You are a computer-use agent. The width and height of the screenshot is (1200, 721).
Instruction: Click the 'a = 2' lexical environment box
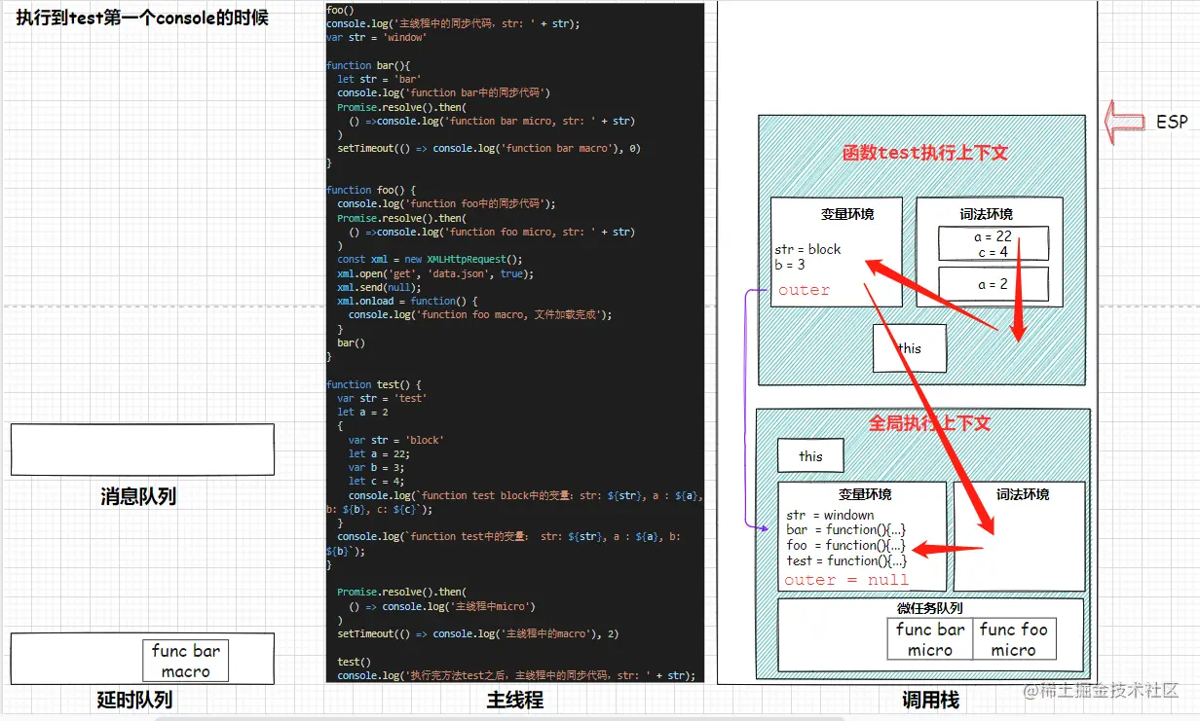coord(993,284)
